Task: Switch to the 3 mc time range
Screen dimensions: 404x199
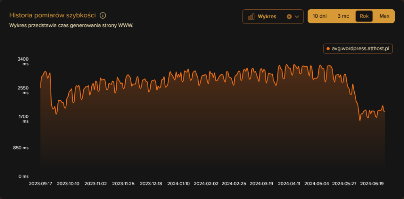Action: (x=343, y=16)
